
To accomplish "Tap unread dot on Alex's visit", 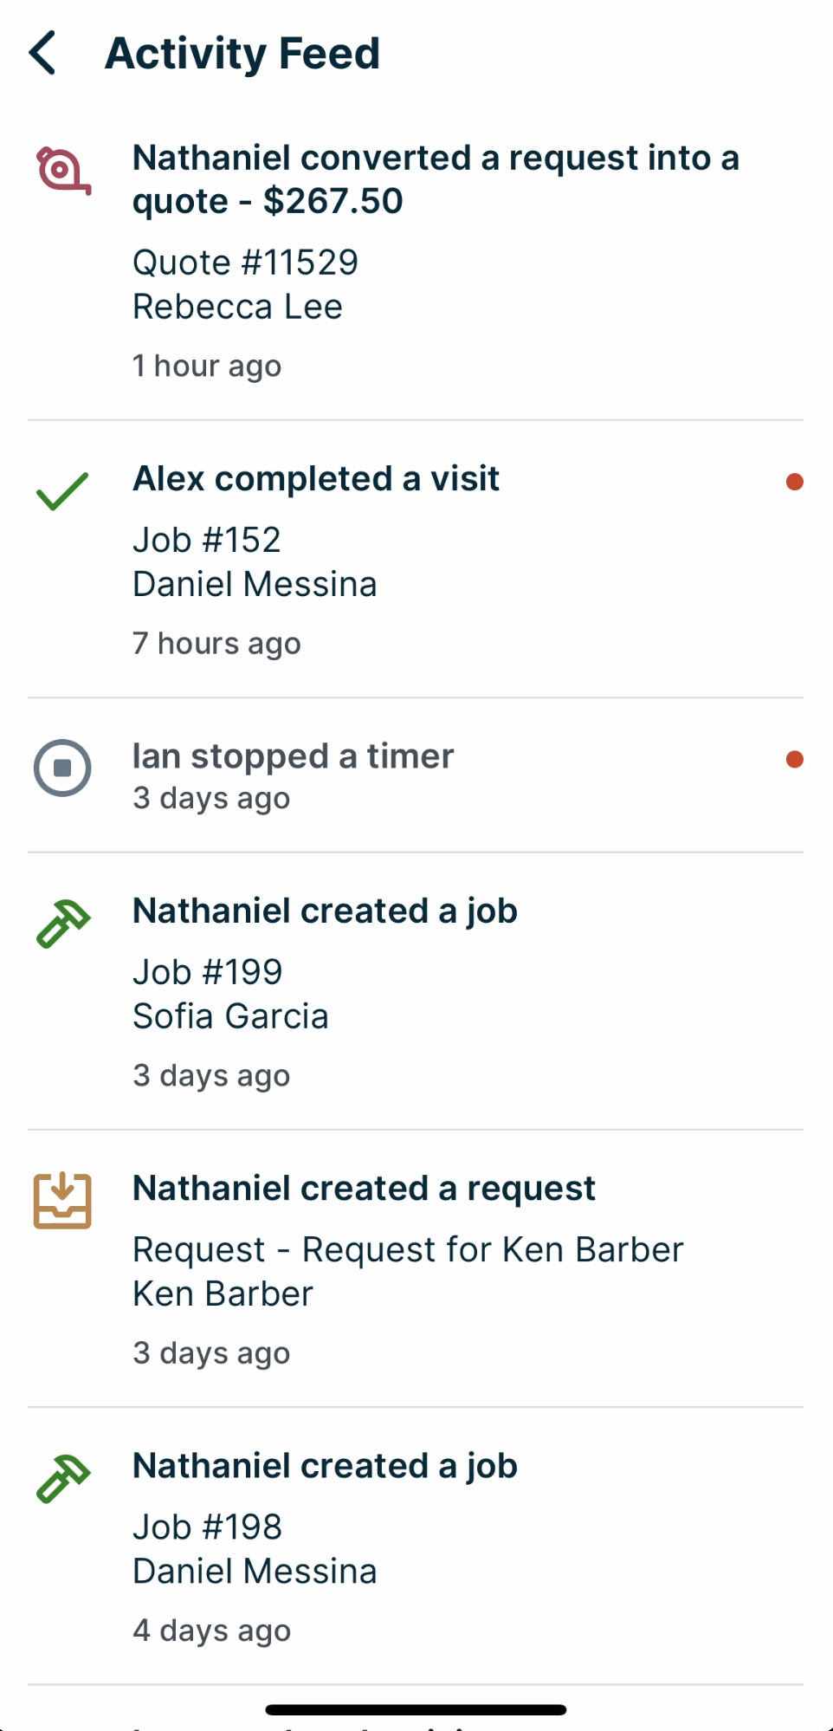I will coord(794,482).
